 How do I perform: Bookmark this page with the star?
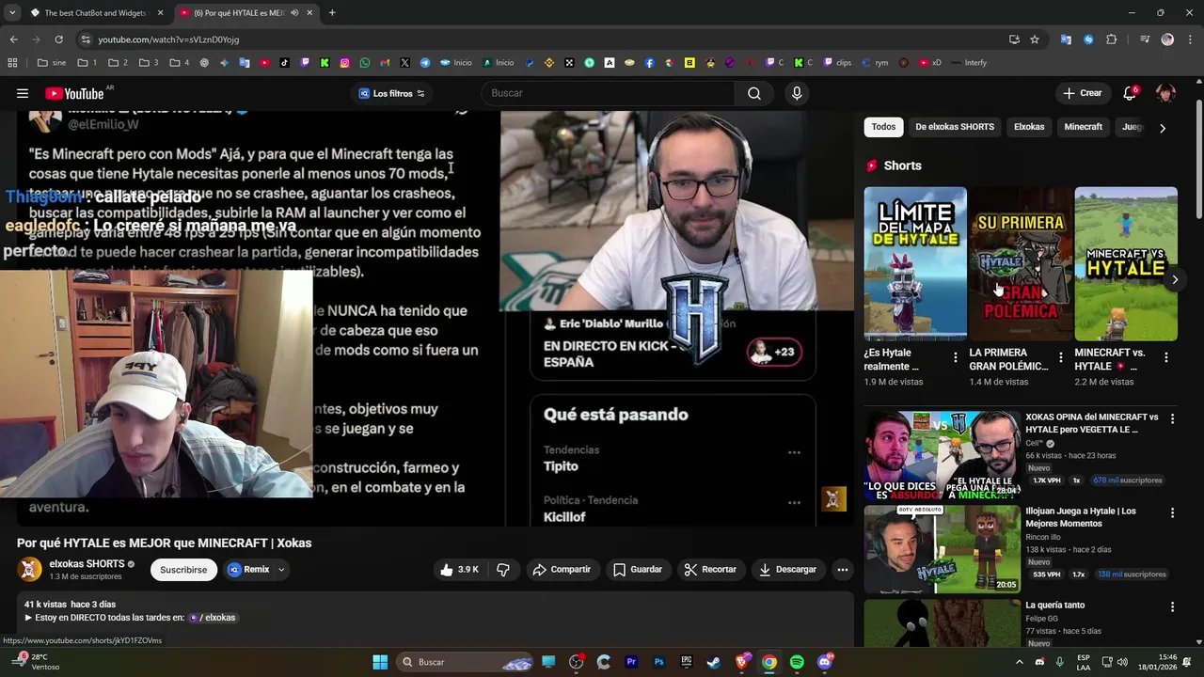pos(1035,39)
